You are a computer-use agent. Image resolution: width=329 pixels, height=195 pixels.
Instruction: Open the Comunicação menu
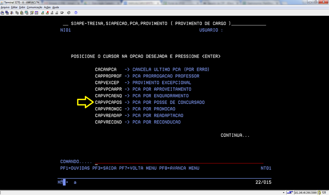coord(34,7)
